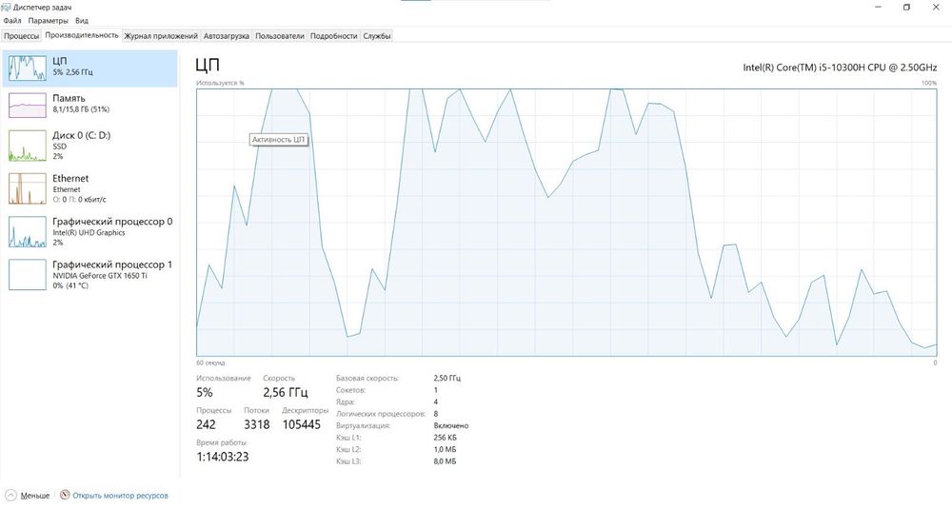Select the NVIDIA GeForce GTX 1650 Ti entry
Viewport: 952px width, 509px height.
pyautogui.click(x=89, y=275)
